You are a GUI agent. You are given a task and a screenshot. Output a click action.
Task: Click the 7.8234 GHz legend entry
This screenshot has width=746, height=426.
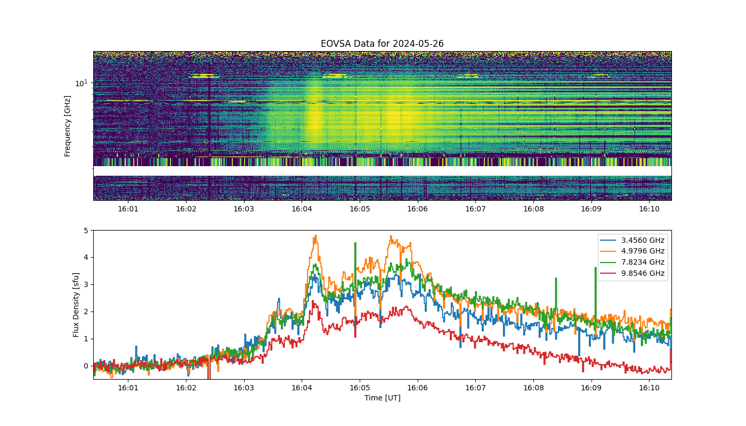click(632, 263)
